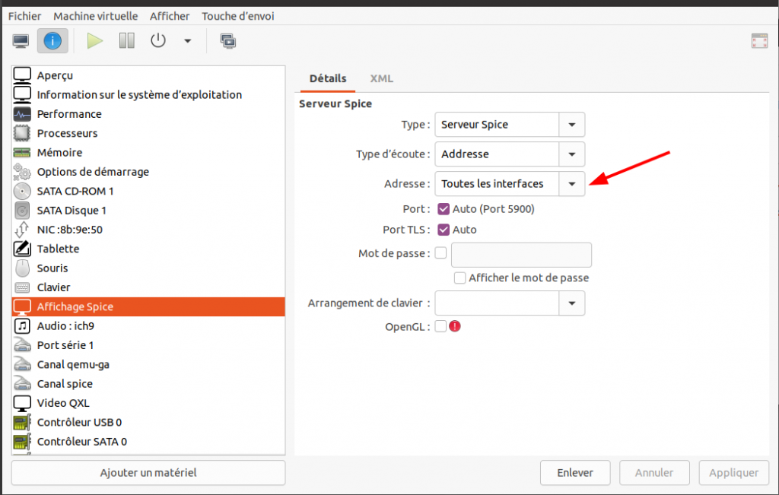The width and height of the screenshot is (779, 495).
Task: Select Aperçu in hardware list
Action: click(x=148, y=75)
